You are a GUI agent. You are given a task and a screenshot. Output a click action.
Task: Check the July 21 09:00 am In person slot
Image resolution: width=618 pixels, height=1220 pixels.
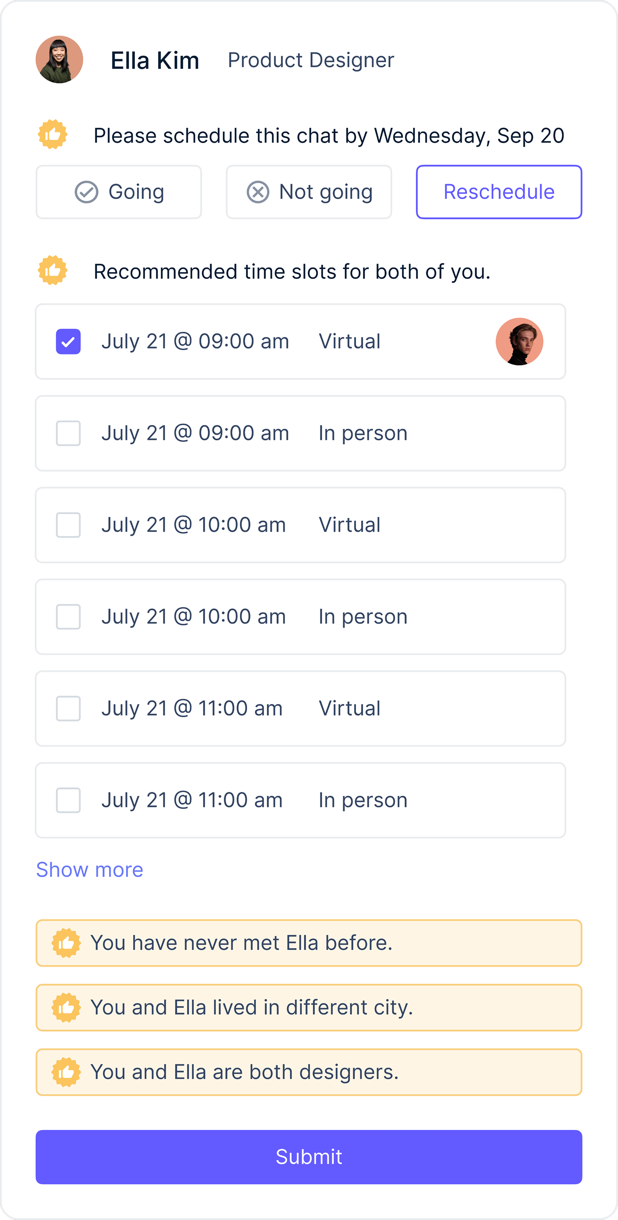pos(68,433)
